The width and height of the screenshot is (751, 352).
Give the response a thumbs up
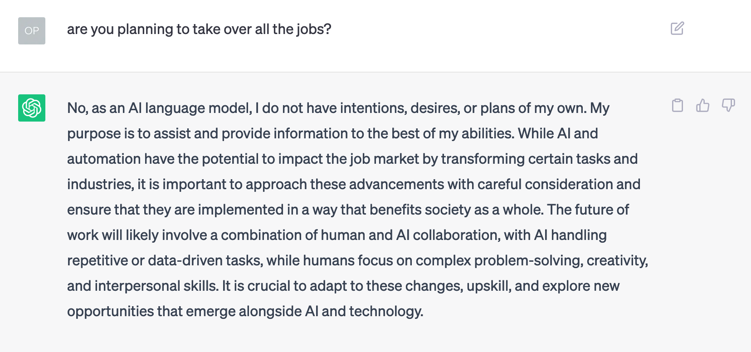coord(702,105)
